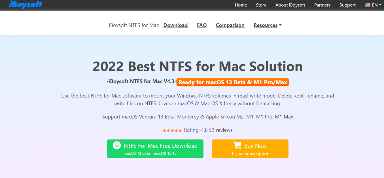Open the FAQ section
The image size is (384, 178).
[201, 25]
